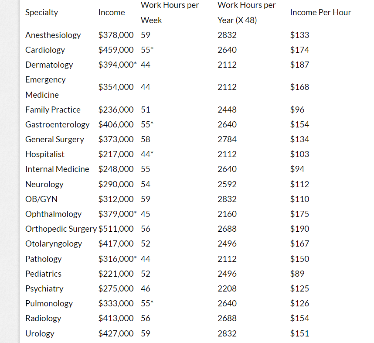Click the Hospitalist row label

[45, 154]
